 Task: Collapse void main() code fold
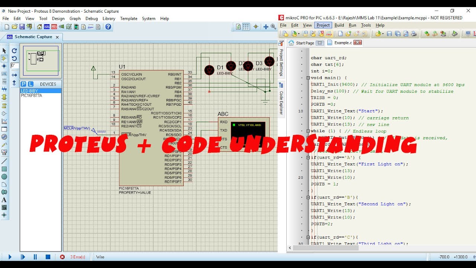tap(308, 78)
